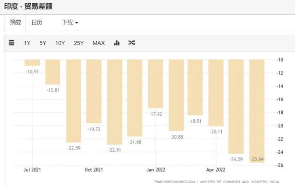Image resolution: width=295 pixels, height=190 pixels.
Task: Switch to the 日历 tab
Action: (37, 22)
